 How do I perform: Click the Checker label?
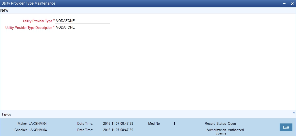pyautogui.click(x=21, y=130)
